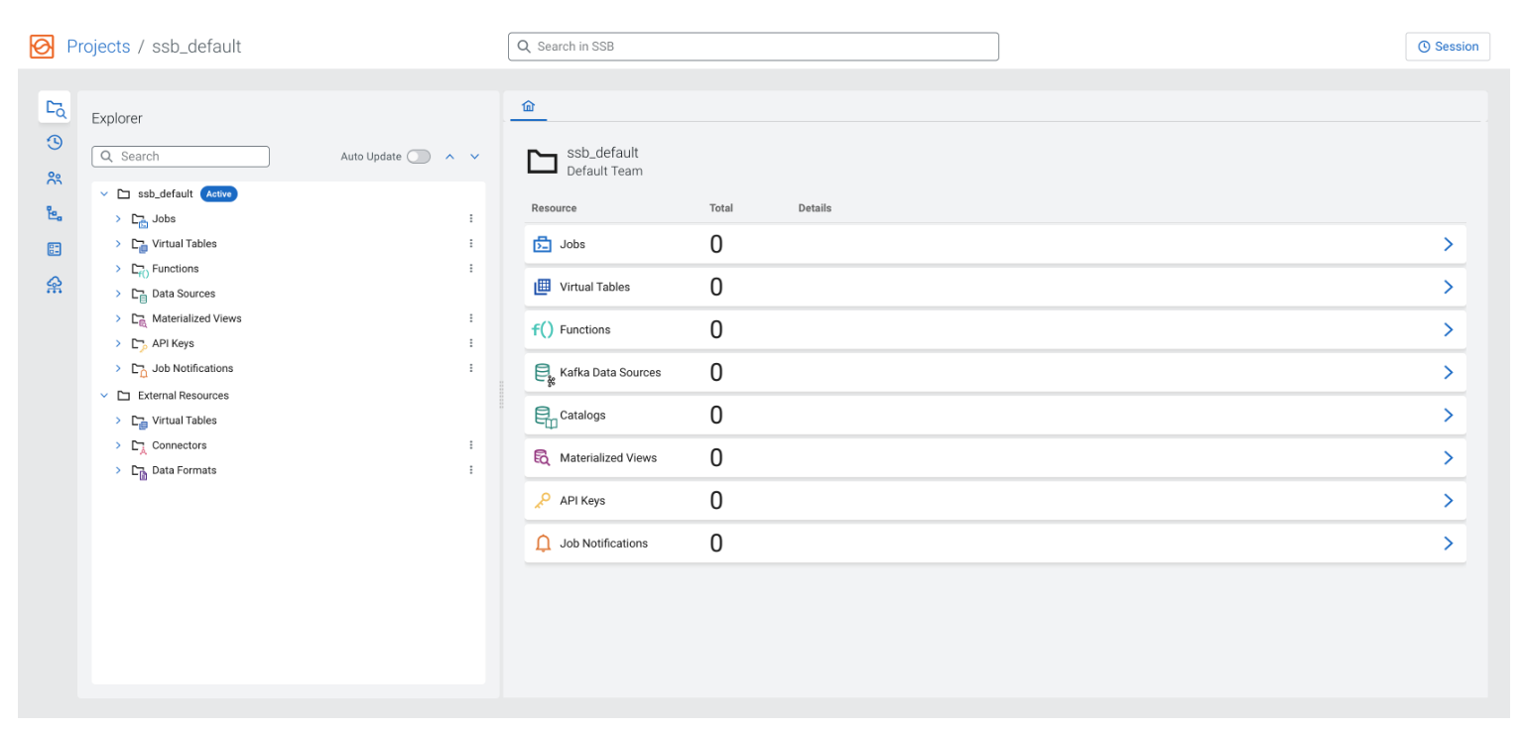Open the Session button in the top right

(1448, 46)
